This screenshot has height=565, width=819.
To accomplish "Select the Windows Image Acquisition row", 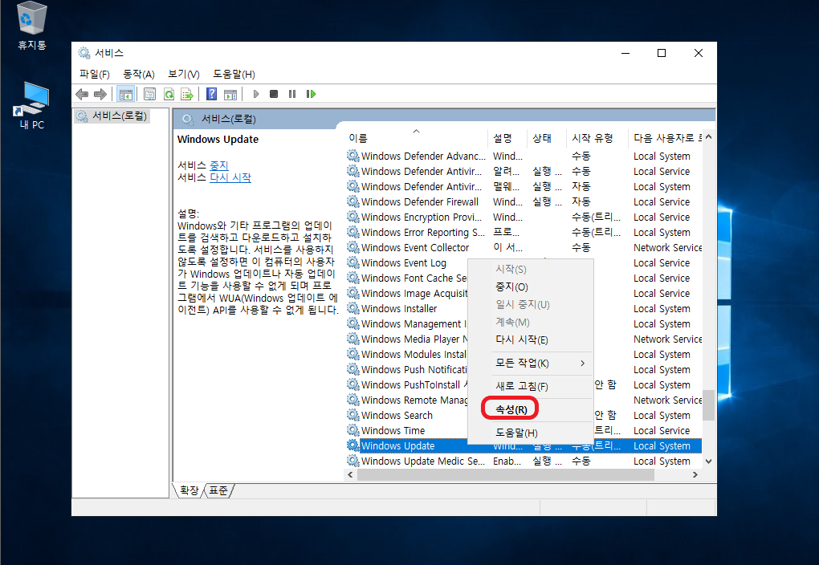I will (406, 294).
